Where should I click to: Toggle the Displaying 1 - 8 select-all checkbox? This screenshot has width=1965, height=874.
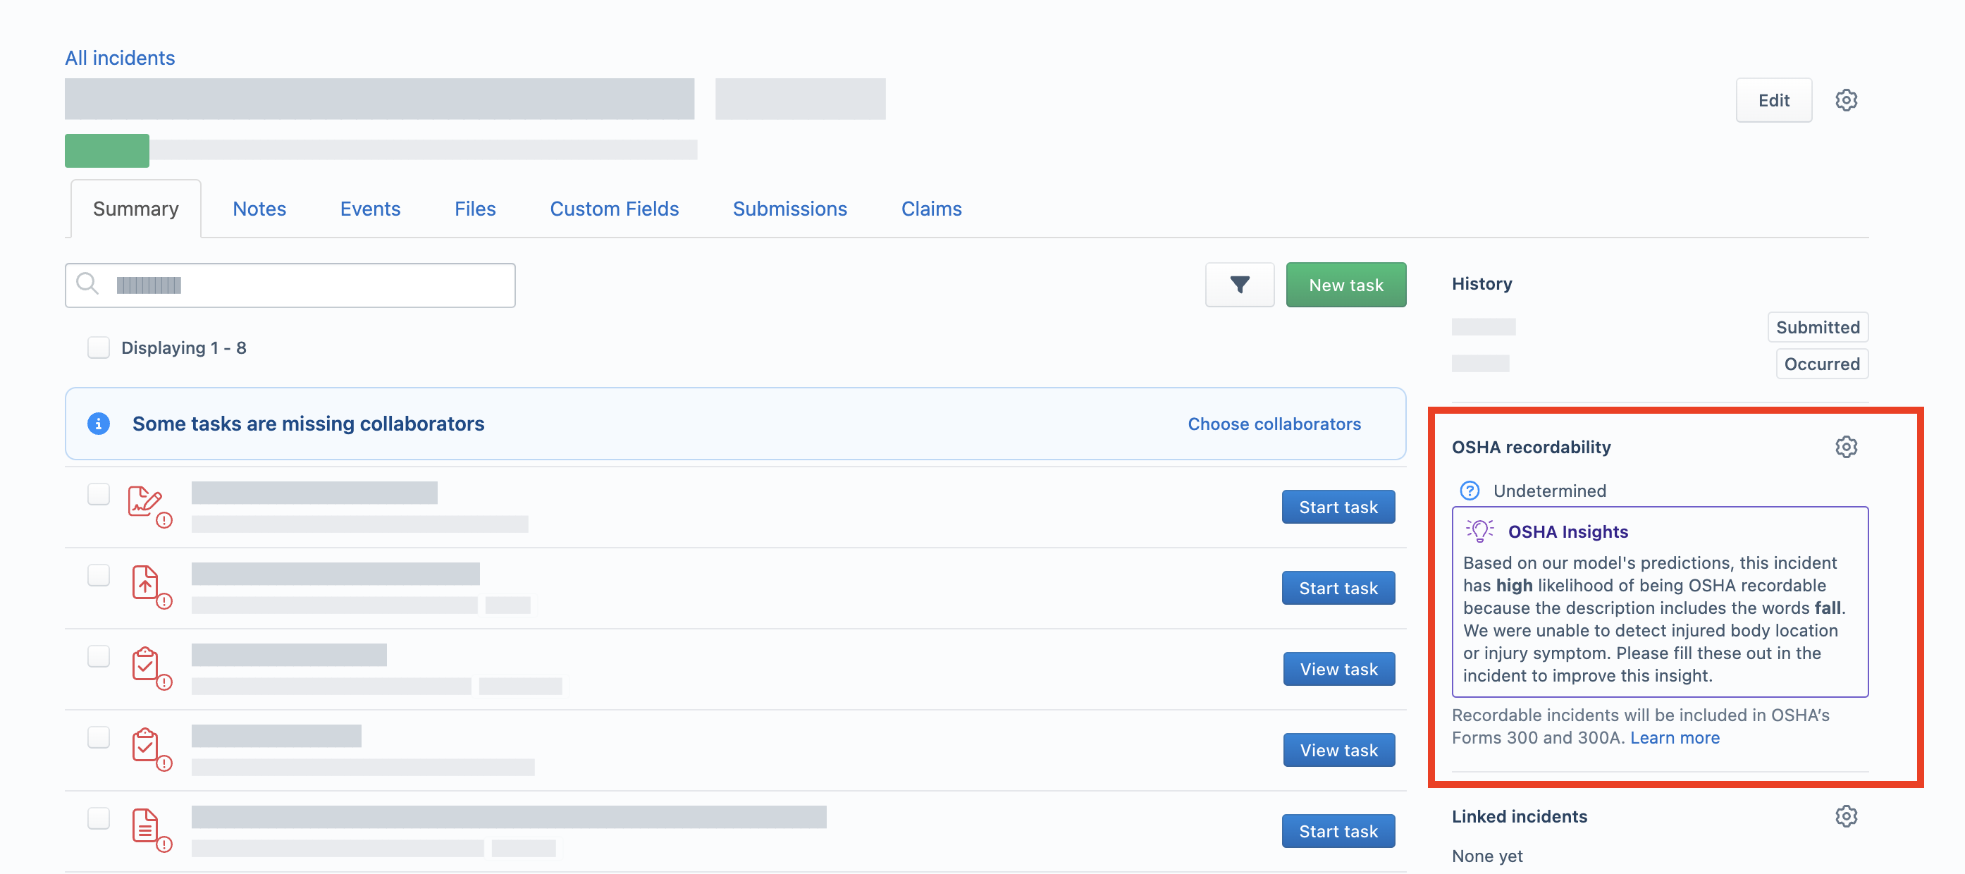pyautogui.click(x=99, y=347)
